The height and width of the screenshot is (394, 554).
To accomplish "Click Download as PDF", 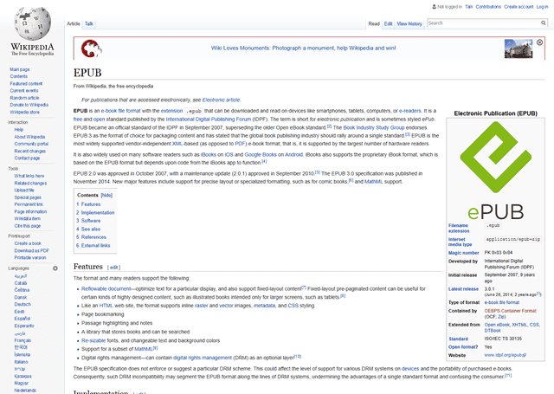I will [x=32, y=250].
